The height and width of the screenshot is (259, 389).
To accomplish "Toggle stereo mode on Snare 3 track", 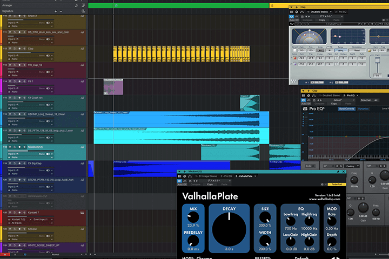I will (48, 23).
